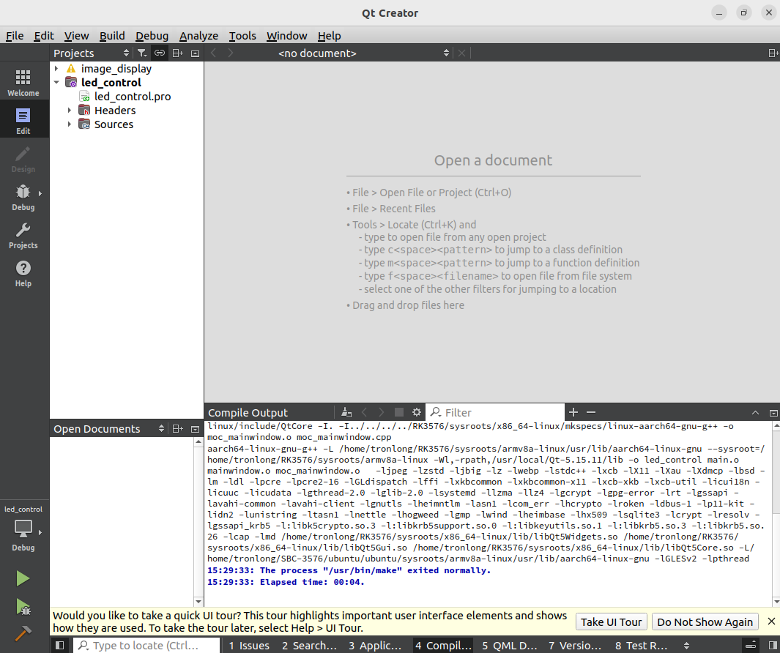Build project with the hammer icon
This screenshot has width=780, height=653.
[23, 634]
